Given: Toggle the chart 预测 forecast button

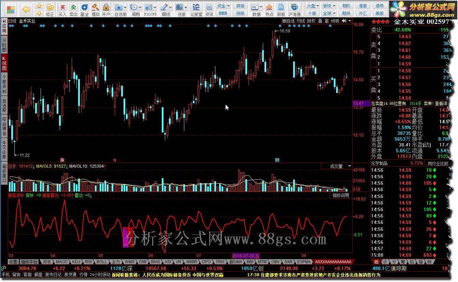Looking at the screenshot, I should 335,21.
